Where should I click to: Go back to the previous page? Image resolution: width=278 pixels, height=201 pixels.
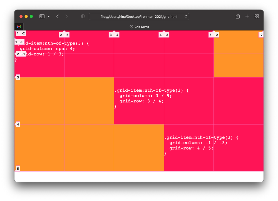pos(57,16)
